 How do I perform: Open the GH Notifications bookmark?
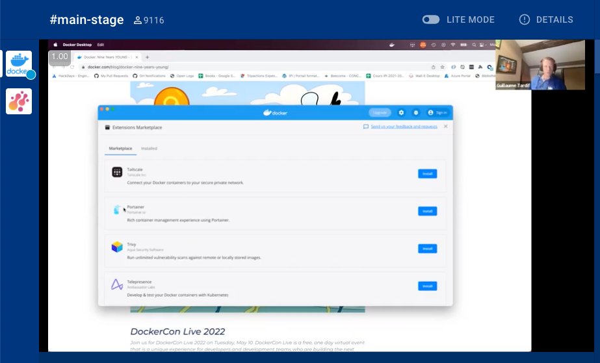click(149, 76)
